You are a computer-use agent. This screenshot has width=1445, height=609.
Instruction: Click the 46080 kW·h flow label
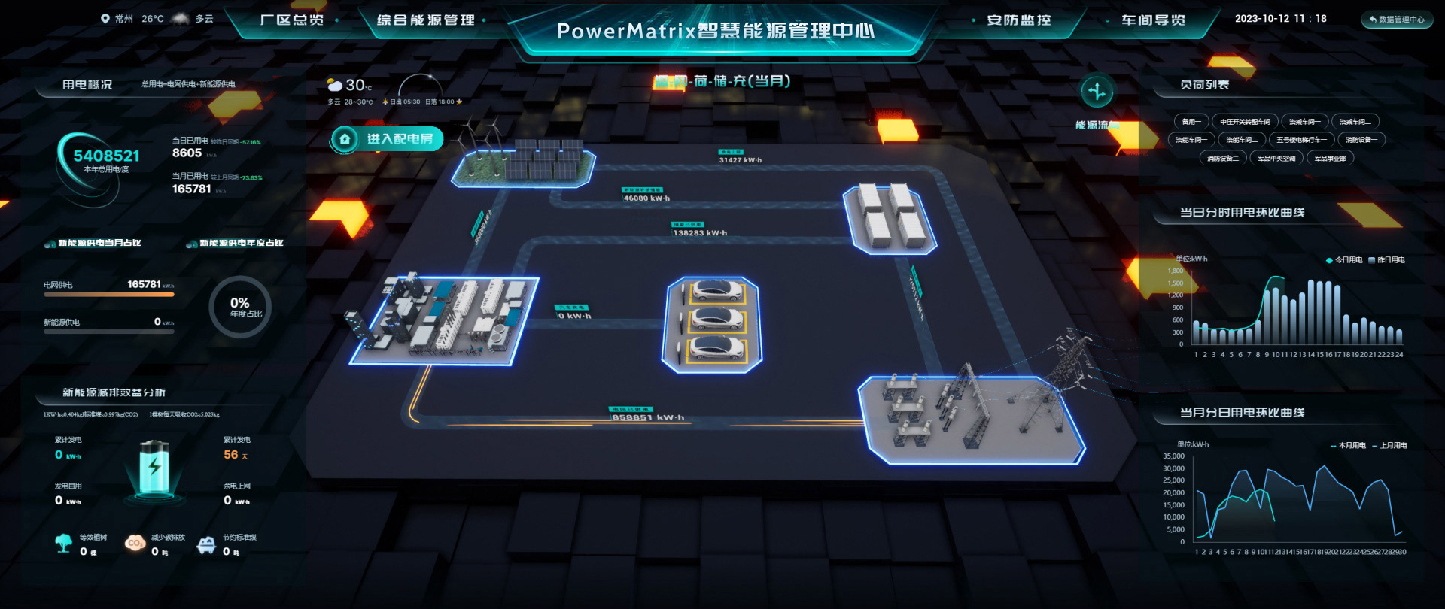point(646,198)
